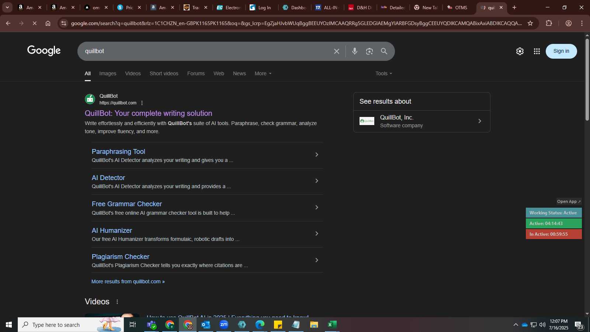Open the Plagiarism Checker link
The image size is (590, 332).
coord(121,257)
